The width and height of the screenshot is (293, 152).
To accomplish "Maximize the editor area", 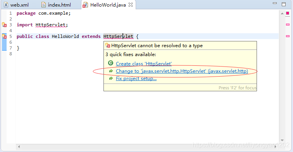I will 284,4.
